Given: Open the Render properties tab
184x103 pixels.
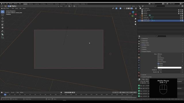Looking at the screenshot, I should [x=139, y=41].
